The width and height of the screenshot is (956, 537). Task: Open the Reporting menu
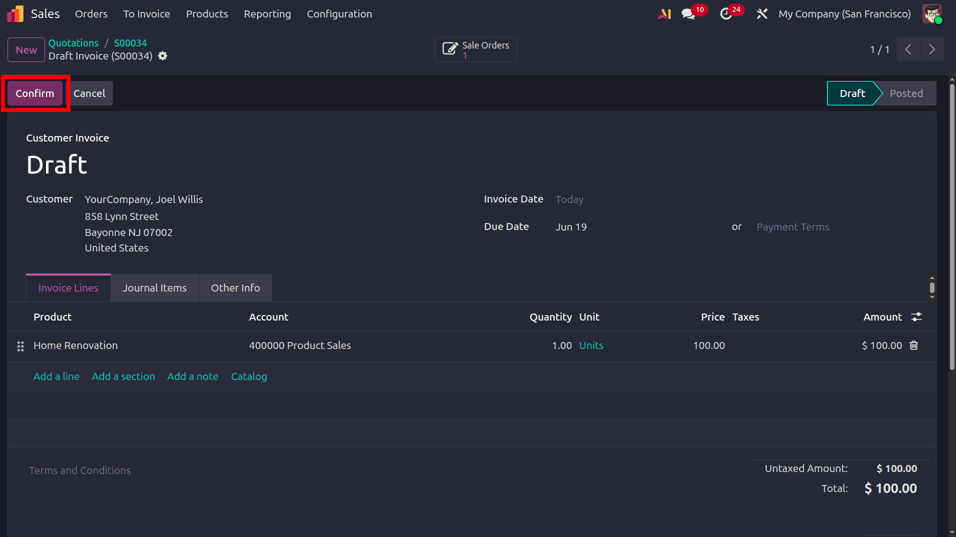click(x=267, y=14)
